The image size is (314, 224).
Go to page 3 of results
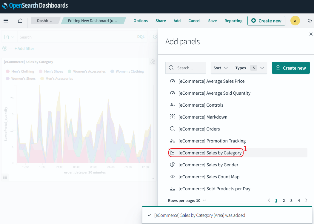coord(291,201)
